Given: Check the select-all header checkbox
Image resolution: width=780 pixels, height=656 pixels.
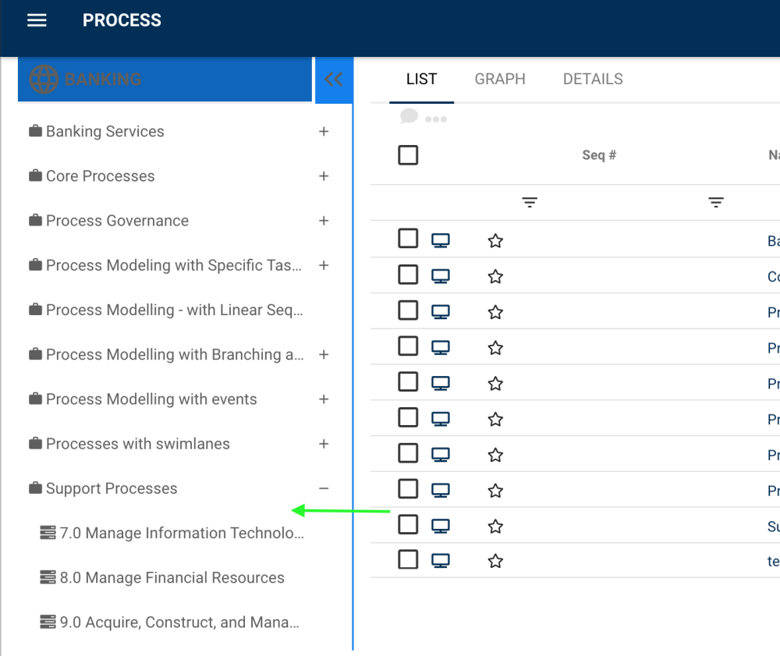Looking at the screenshot, I should tap(408, 155).
